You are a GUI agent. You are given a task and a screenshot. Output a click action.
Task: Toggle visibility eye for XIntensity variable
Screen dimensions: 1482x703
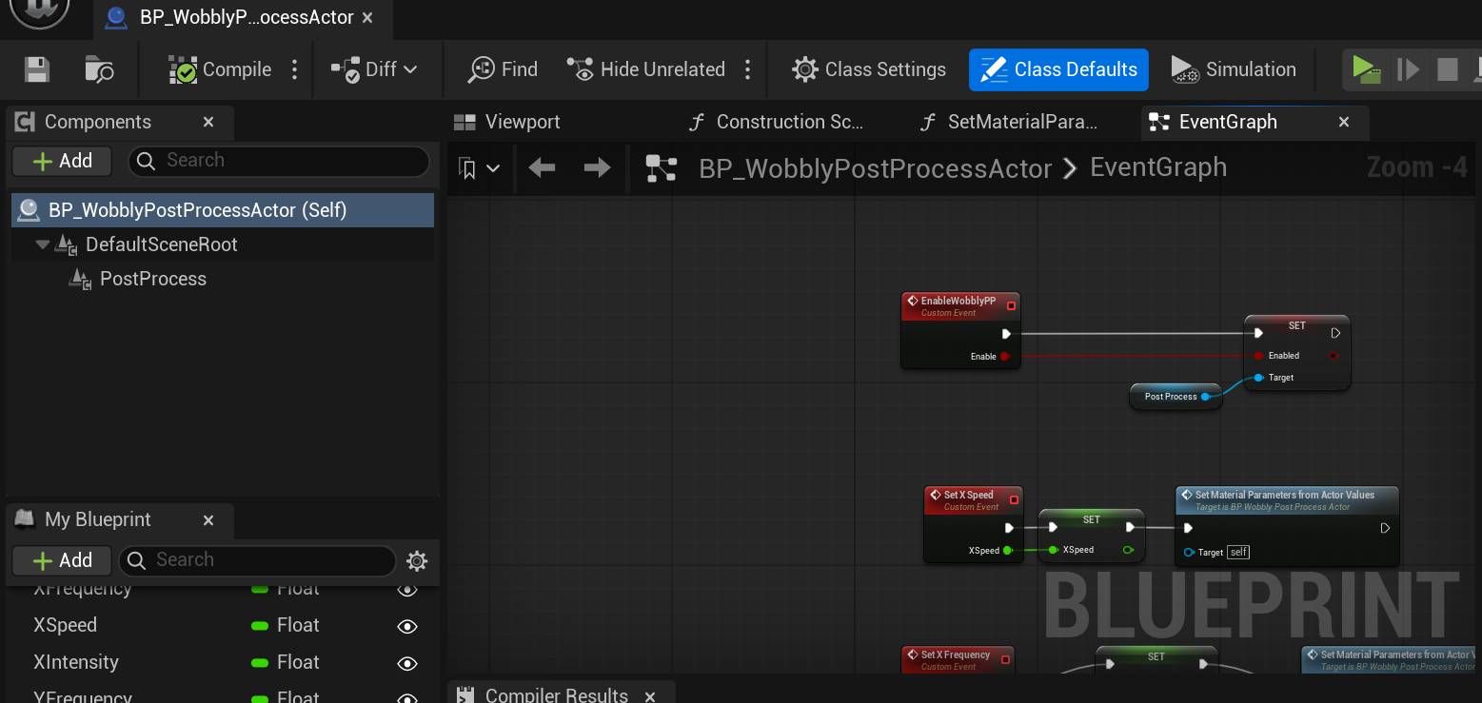[x=407, y=663]
